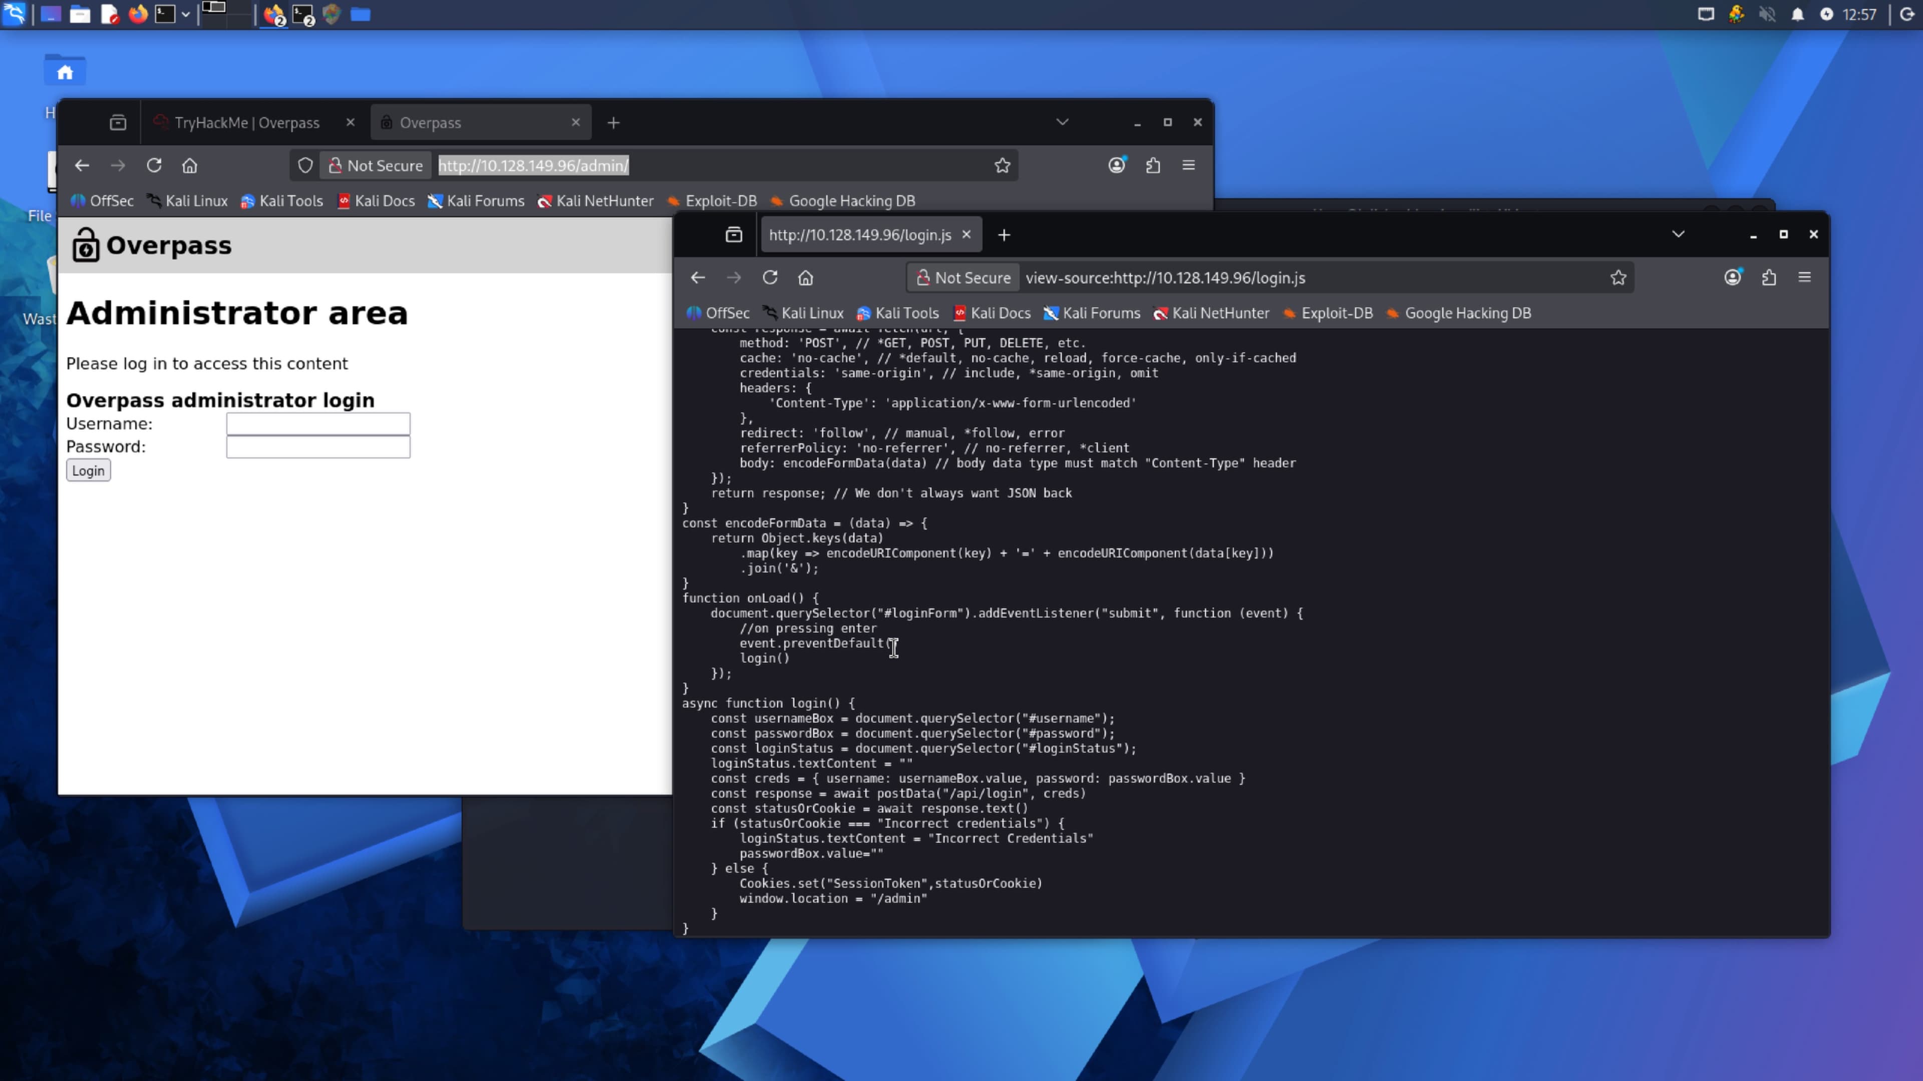Bookmark login.js page with star icon

[x=1618, y=278]
